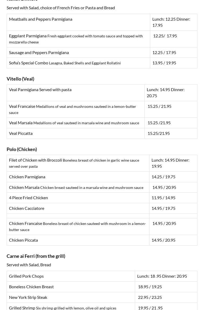Select the Veal Piccatta entry
The height and width of the screenshot is (310, 204).
[21, 133]
